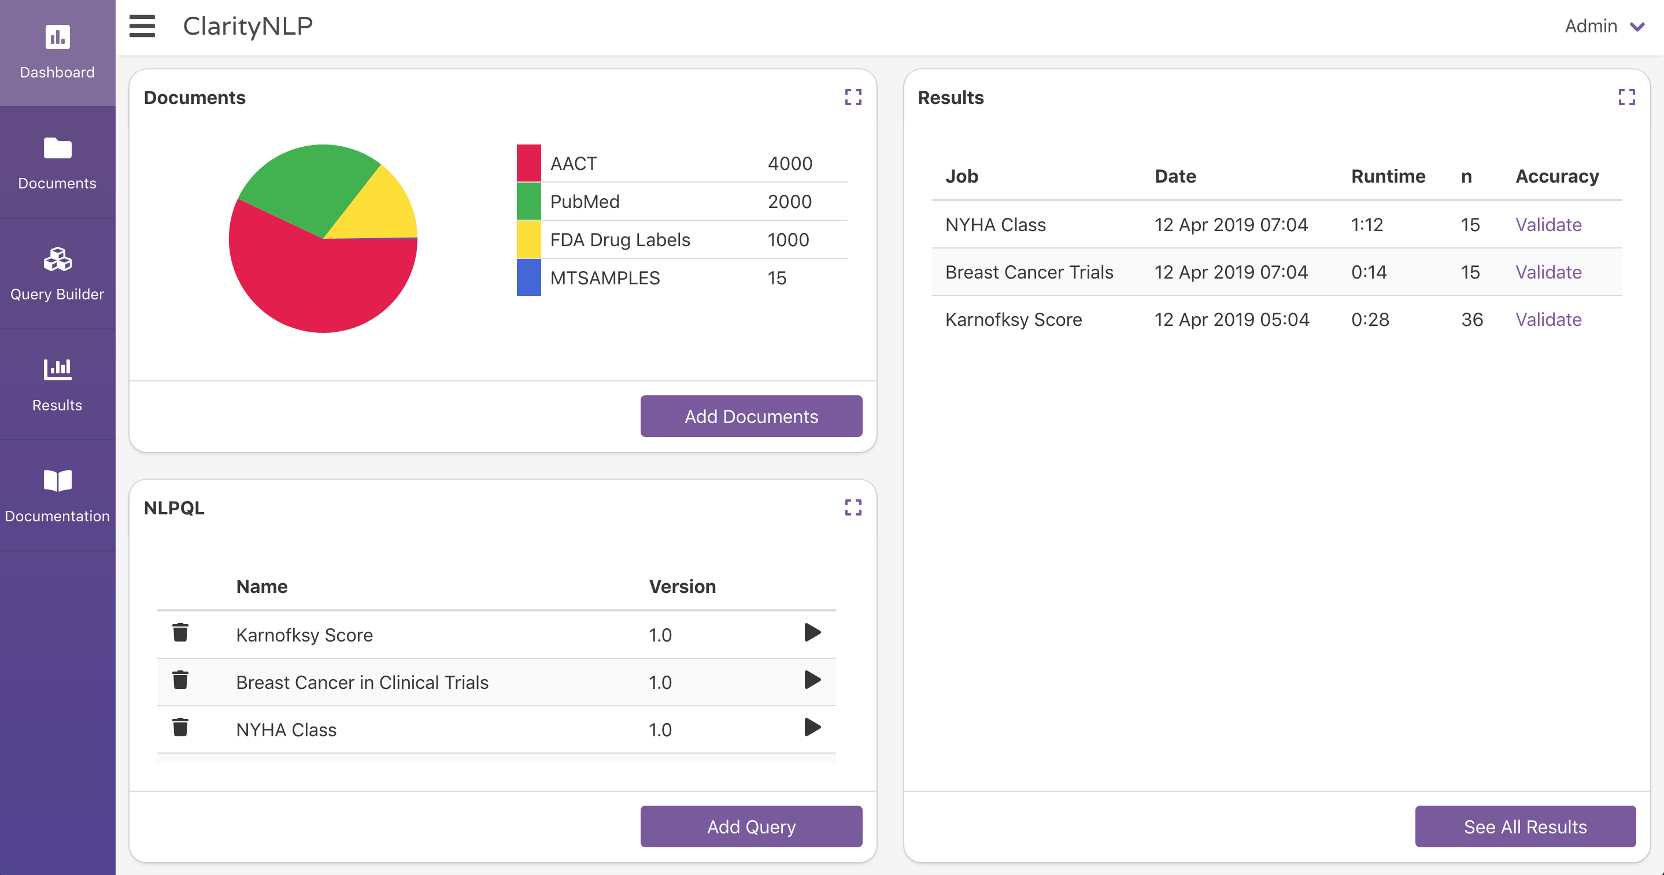The width and height of the screenshot is (1664, 875).
Task: Click the See All Results button
Action: pos(1525,826)
